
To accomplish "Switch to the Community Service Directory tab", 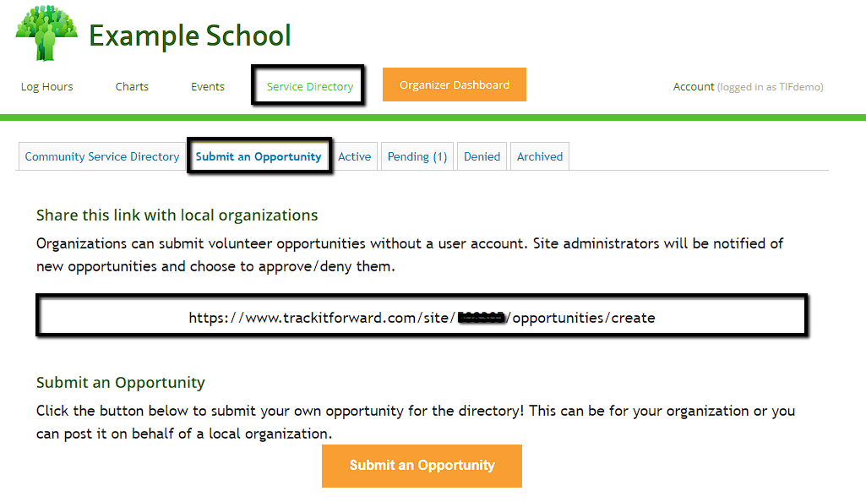I will [102, 156].
